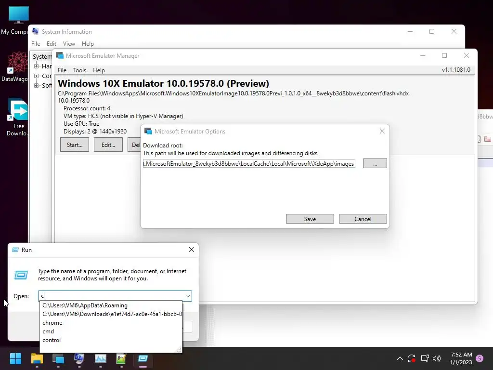493x370 pixels.
Task: Switch to System Information taskbar icon
Action: point(79,358)
